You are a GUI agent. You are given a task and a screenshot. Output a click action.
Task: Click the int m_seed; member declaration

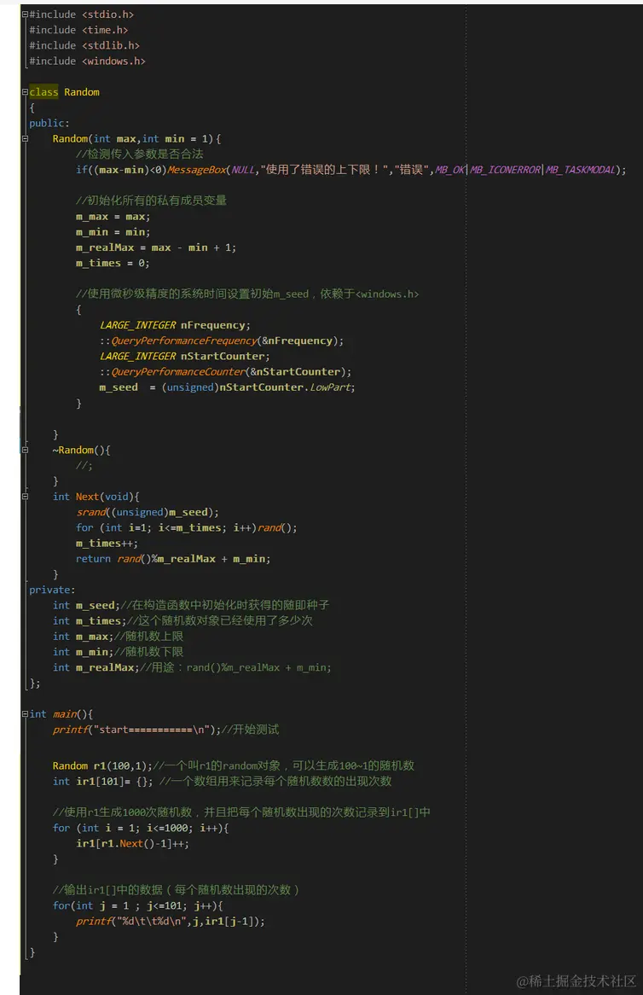coord(86,605)
